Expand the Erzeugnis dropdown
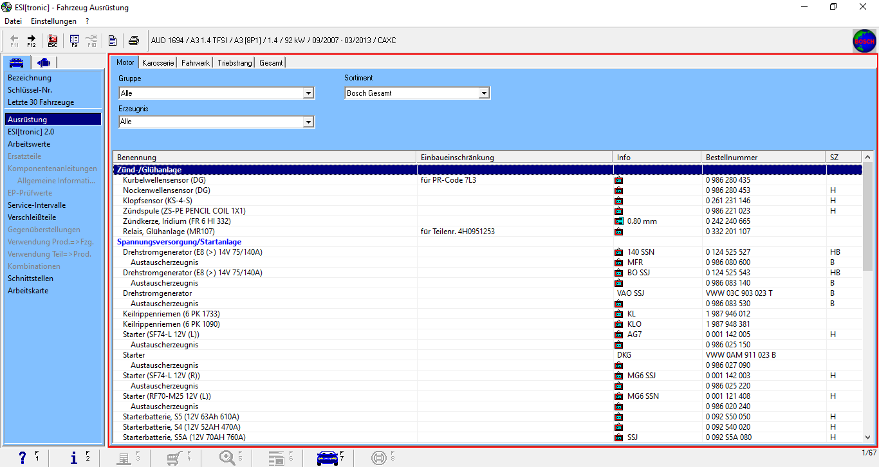Screen dimensions: 879x467 click(308, 122)
